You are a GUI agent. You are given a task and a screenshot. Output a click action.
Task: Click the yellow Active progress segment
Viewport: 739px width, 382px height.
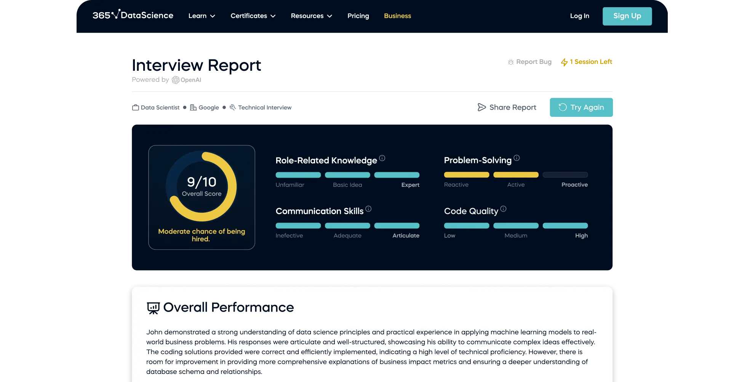(x=516, y=175)
